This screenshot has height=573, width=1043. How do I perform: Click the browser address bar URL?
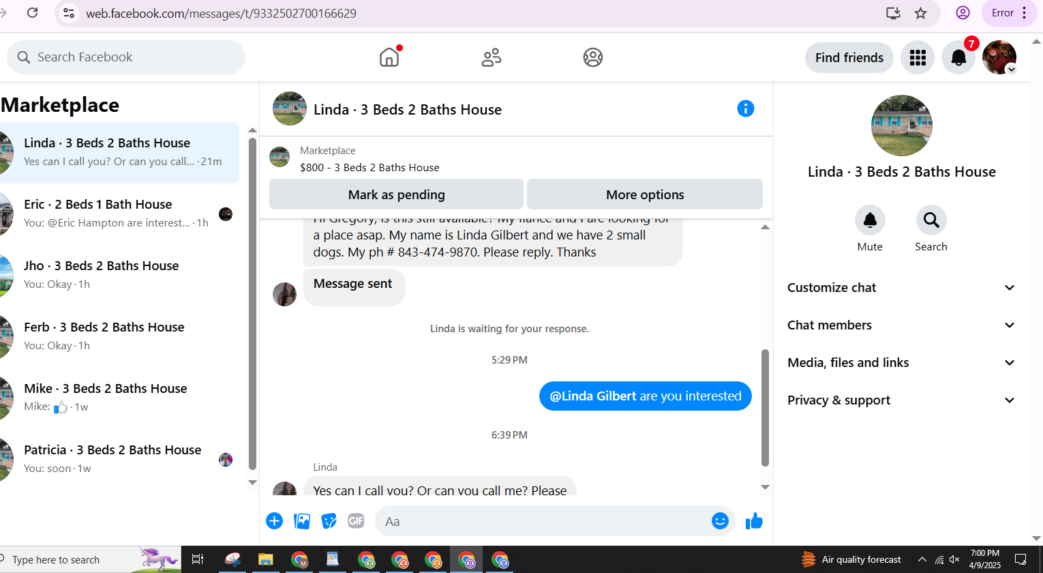click(x=221, y=13)
